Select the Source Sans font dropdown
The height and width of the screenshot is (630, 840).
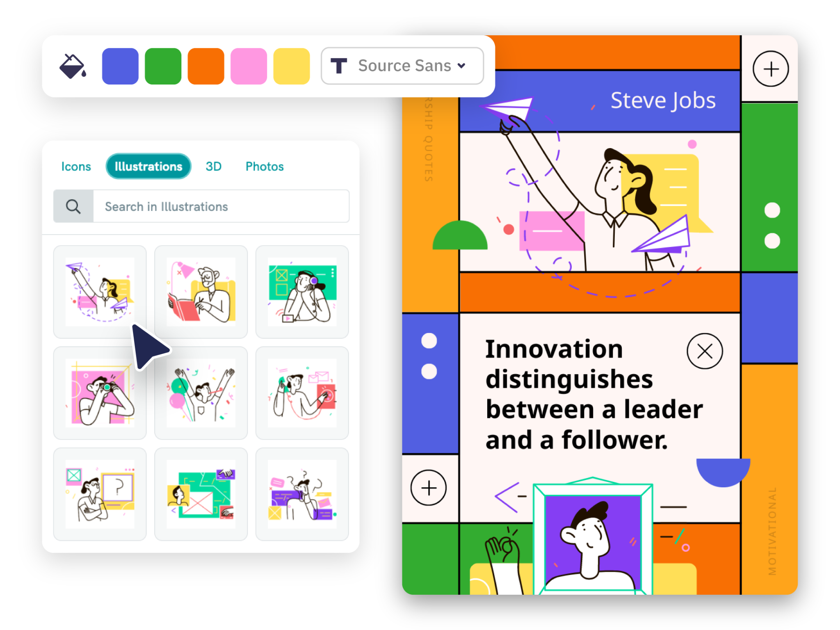(x=400, y=65)
